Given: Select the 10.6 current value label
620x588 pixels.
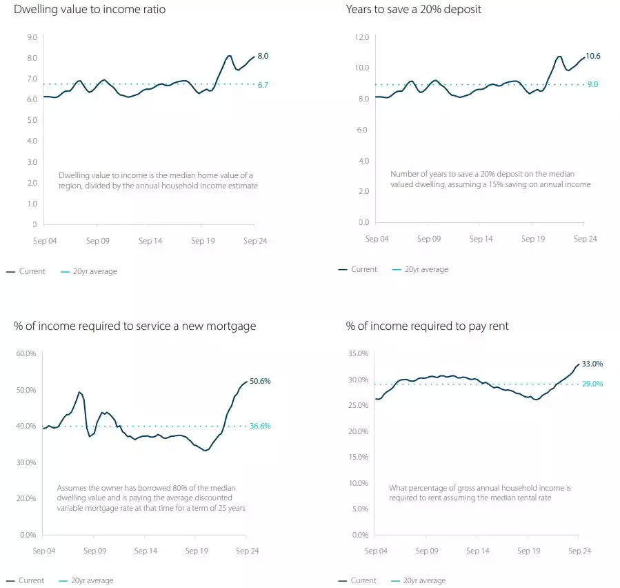Looking at the screenshot, I should pyautogui.click(x=594, y=57).
